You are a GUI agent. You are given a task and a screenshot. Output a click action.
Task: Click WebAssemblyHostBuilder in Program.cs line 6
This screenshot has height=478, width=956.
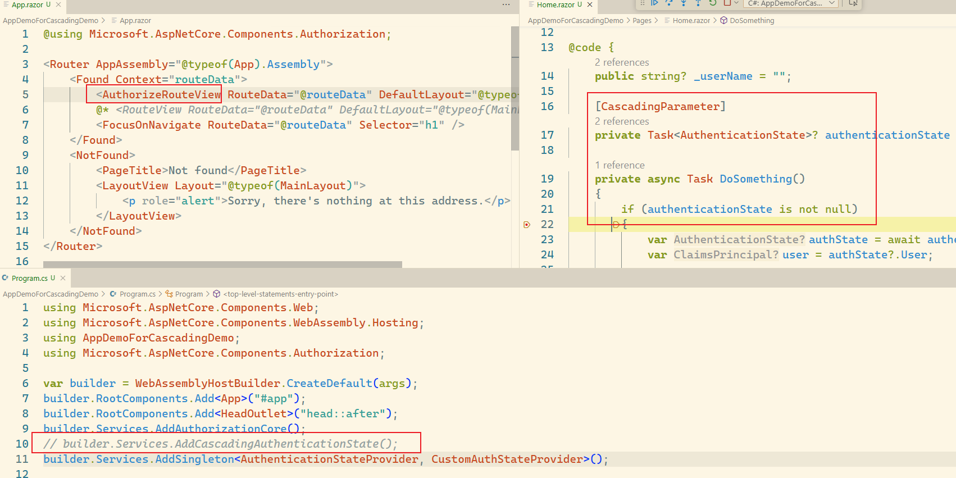pos(207,383)
